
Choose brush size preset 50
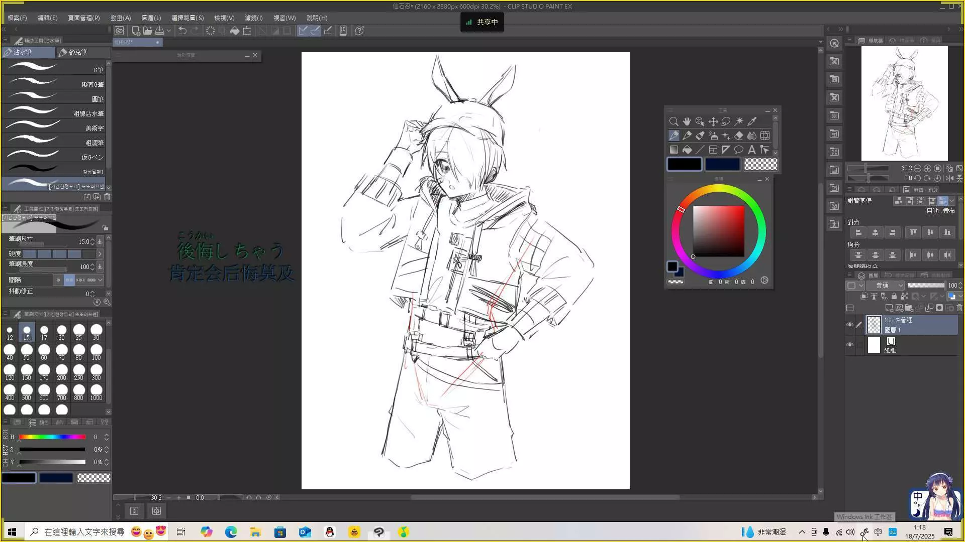tap(27, 351)
